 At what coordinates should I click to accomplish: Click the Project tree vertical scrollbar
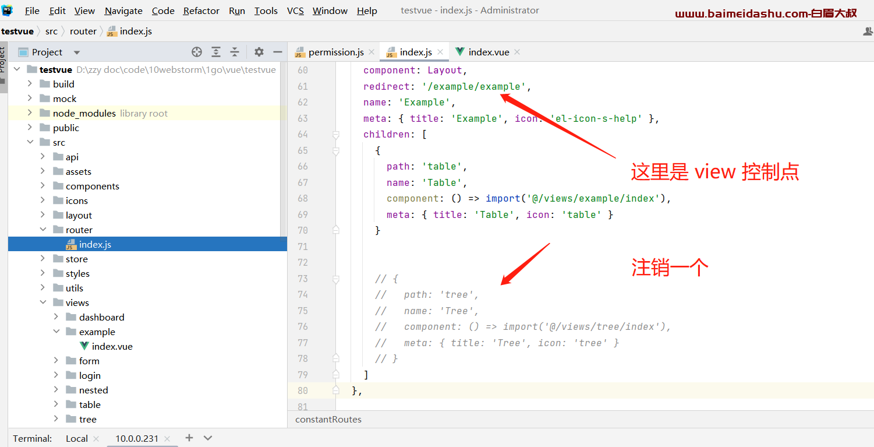click(x=284, y=152)
